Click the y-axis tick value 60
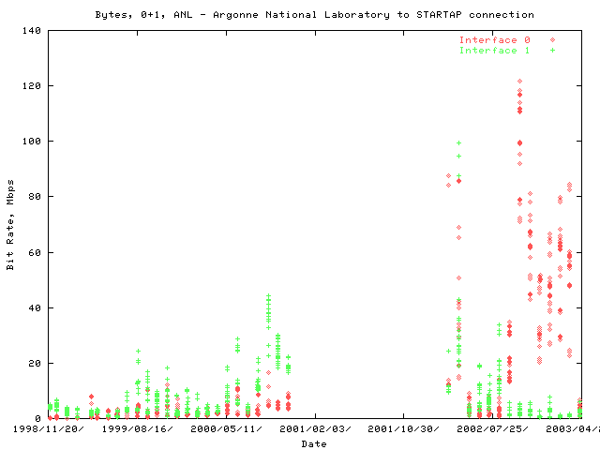Image resolution: width=600 pixels, height=450 pixels. 35,252
